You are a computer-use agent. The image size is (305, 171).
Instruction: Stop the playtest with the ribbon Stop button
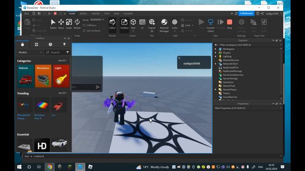pos(230,24)
